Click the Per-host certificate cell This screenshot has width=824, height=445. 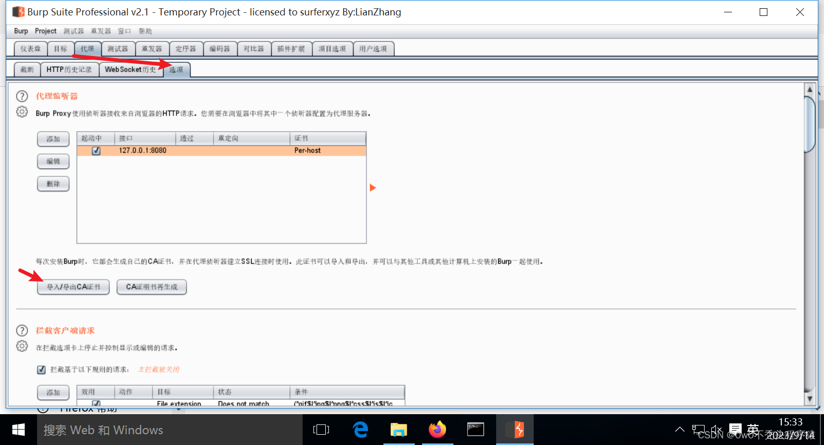[328, 151]
